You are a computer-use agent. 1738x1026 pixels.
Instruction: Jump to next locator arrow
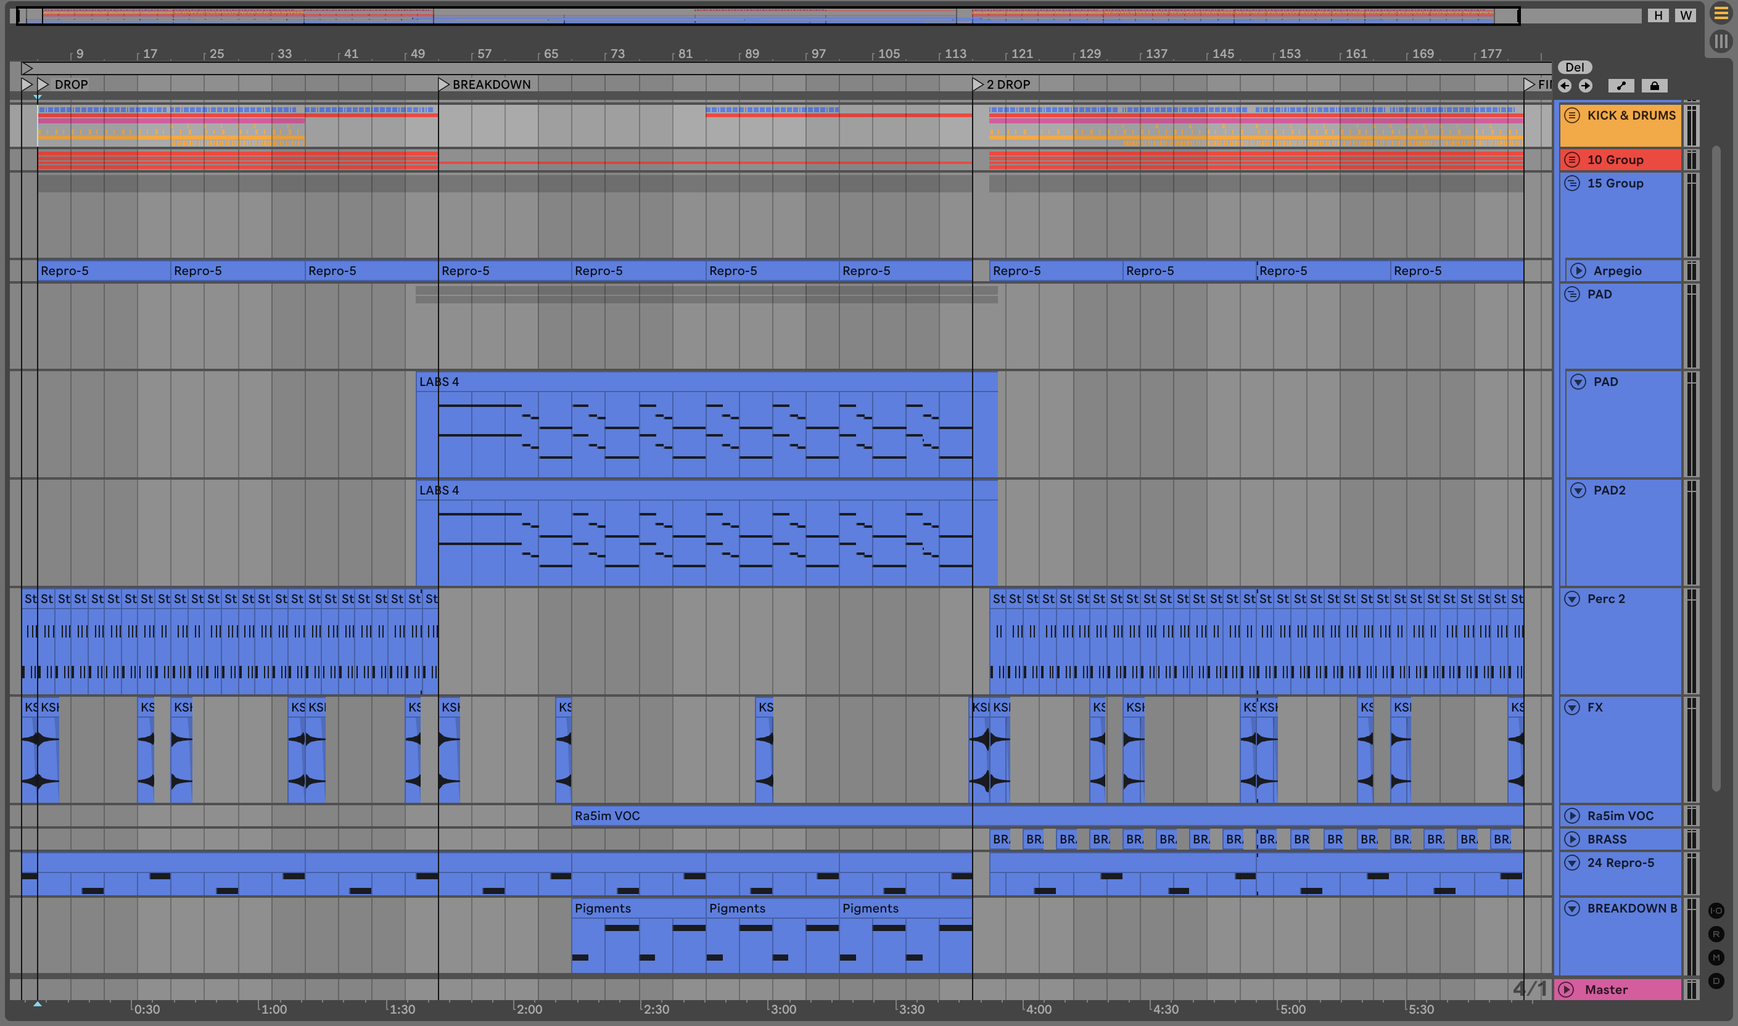pos(1586,86)
